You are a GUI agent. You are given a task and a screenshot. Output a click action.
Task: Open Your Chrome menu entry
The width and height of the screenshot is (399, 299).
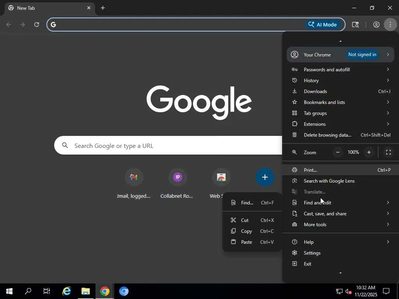[341, 55]
